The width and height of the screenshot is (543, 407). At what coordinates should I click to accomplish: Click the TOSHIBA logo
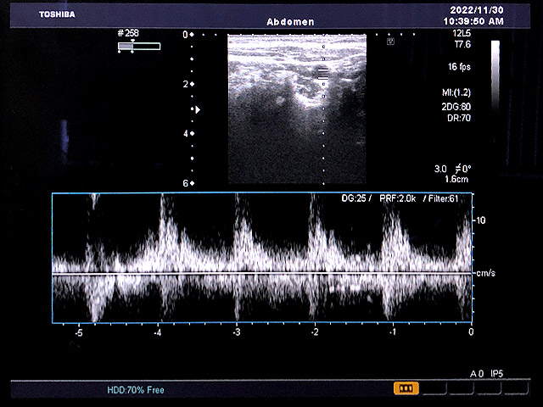[57, 14]
